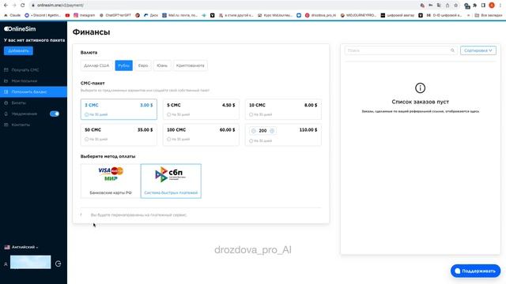Reload the page
This screenshot has width=506, height=284.
pos(23,6)
